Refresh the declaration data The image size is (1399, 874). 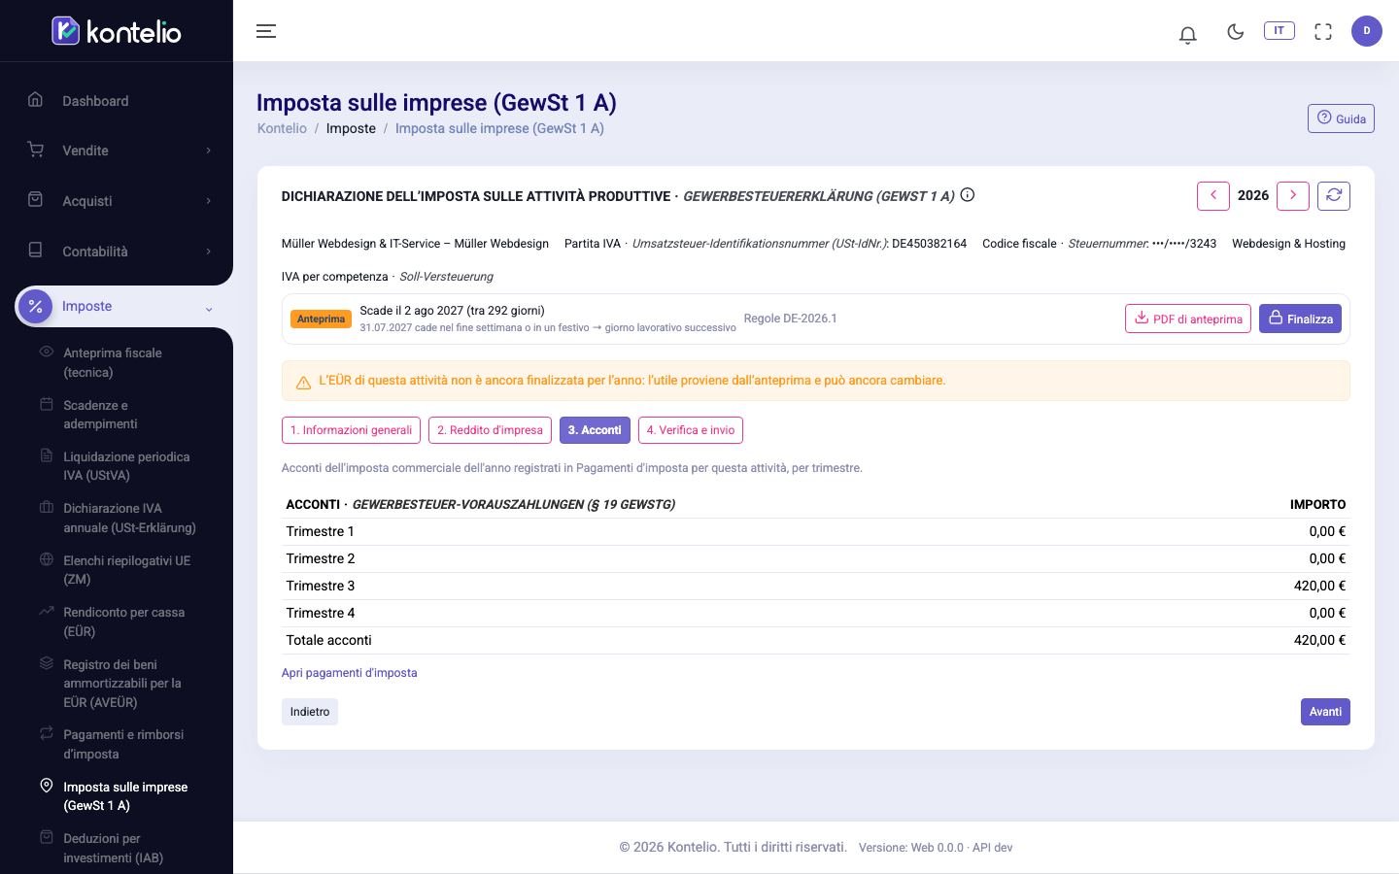click(x=1334, y=196)
